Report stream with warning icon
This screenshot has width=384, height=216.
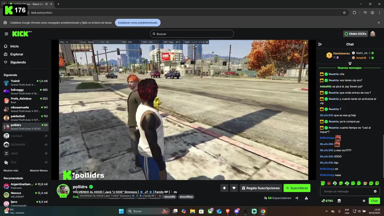pyautogui.click(x=306, y=198)
